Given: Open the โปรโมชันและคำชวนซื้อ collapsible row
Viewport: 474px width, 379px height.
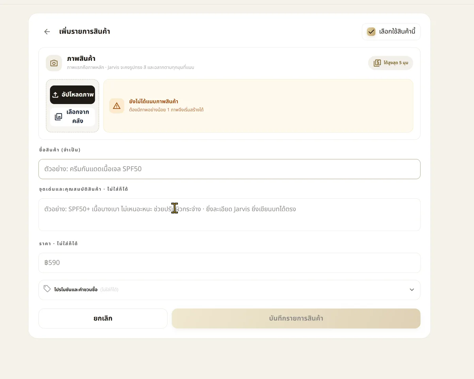Looking at the screenshot, I should (229, 290).
